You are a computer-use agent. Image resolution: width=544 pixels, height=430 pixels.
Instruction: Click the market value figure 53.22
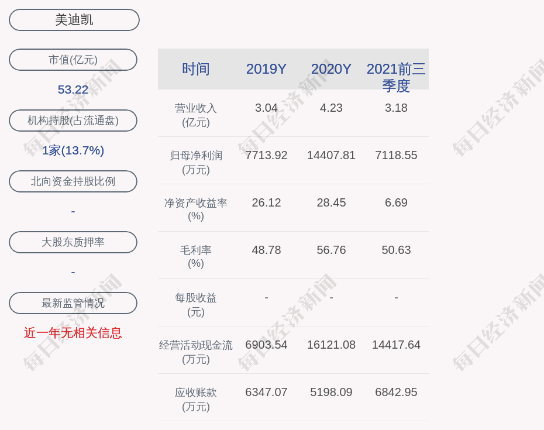[x=73, y=90]
